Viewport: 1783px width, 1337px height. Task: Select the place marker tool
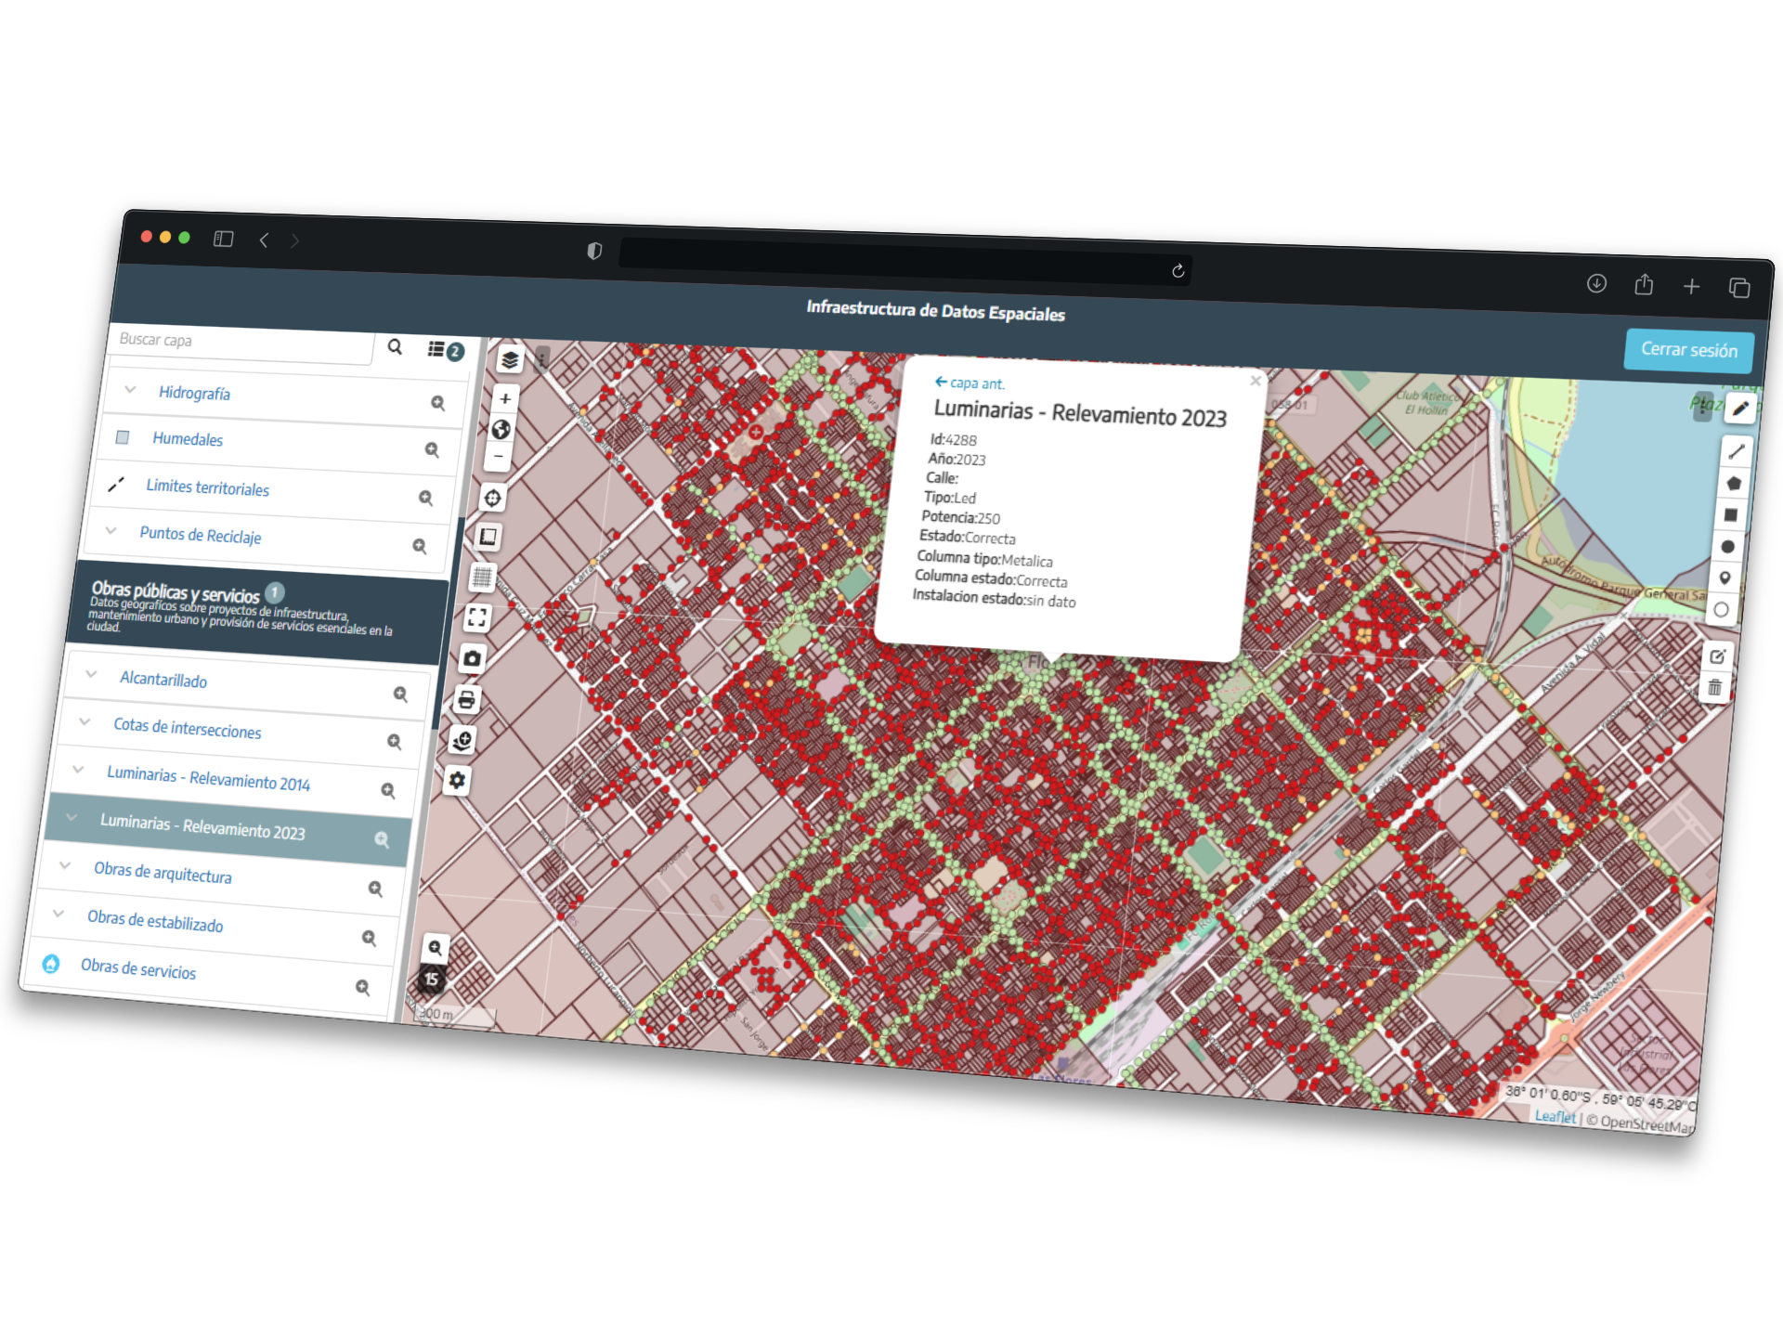click(x=1724, y=578)
